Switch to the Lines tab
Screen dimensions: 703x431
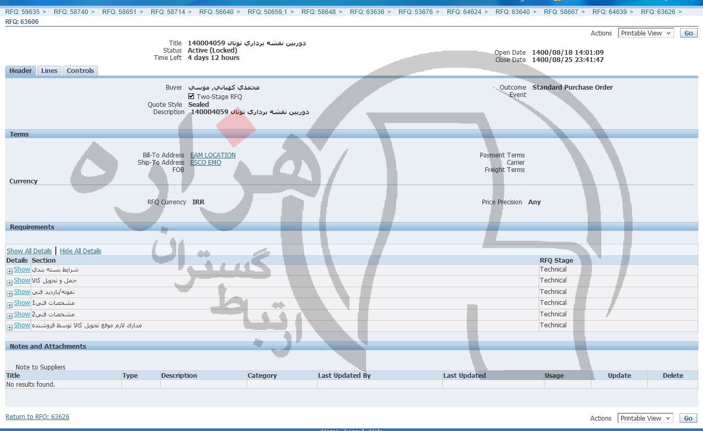(49, 71)
